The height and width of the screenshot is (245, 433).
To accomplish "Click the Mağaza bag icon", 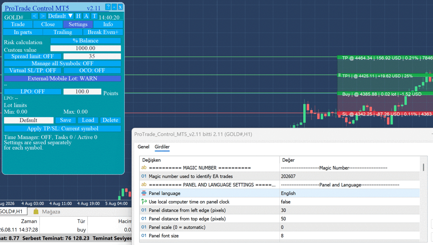I will [x=36, y=212].
